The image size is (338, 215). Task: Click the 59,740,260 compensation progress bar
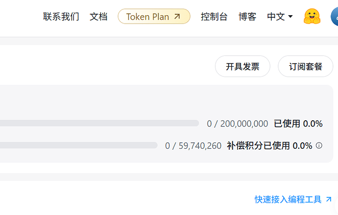[x=79, y=145]
